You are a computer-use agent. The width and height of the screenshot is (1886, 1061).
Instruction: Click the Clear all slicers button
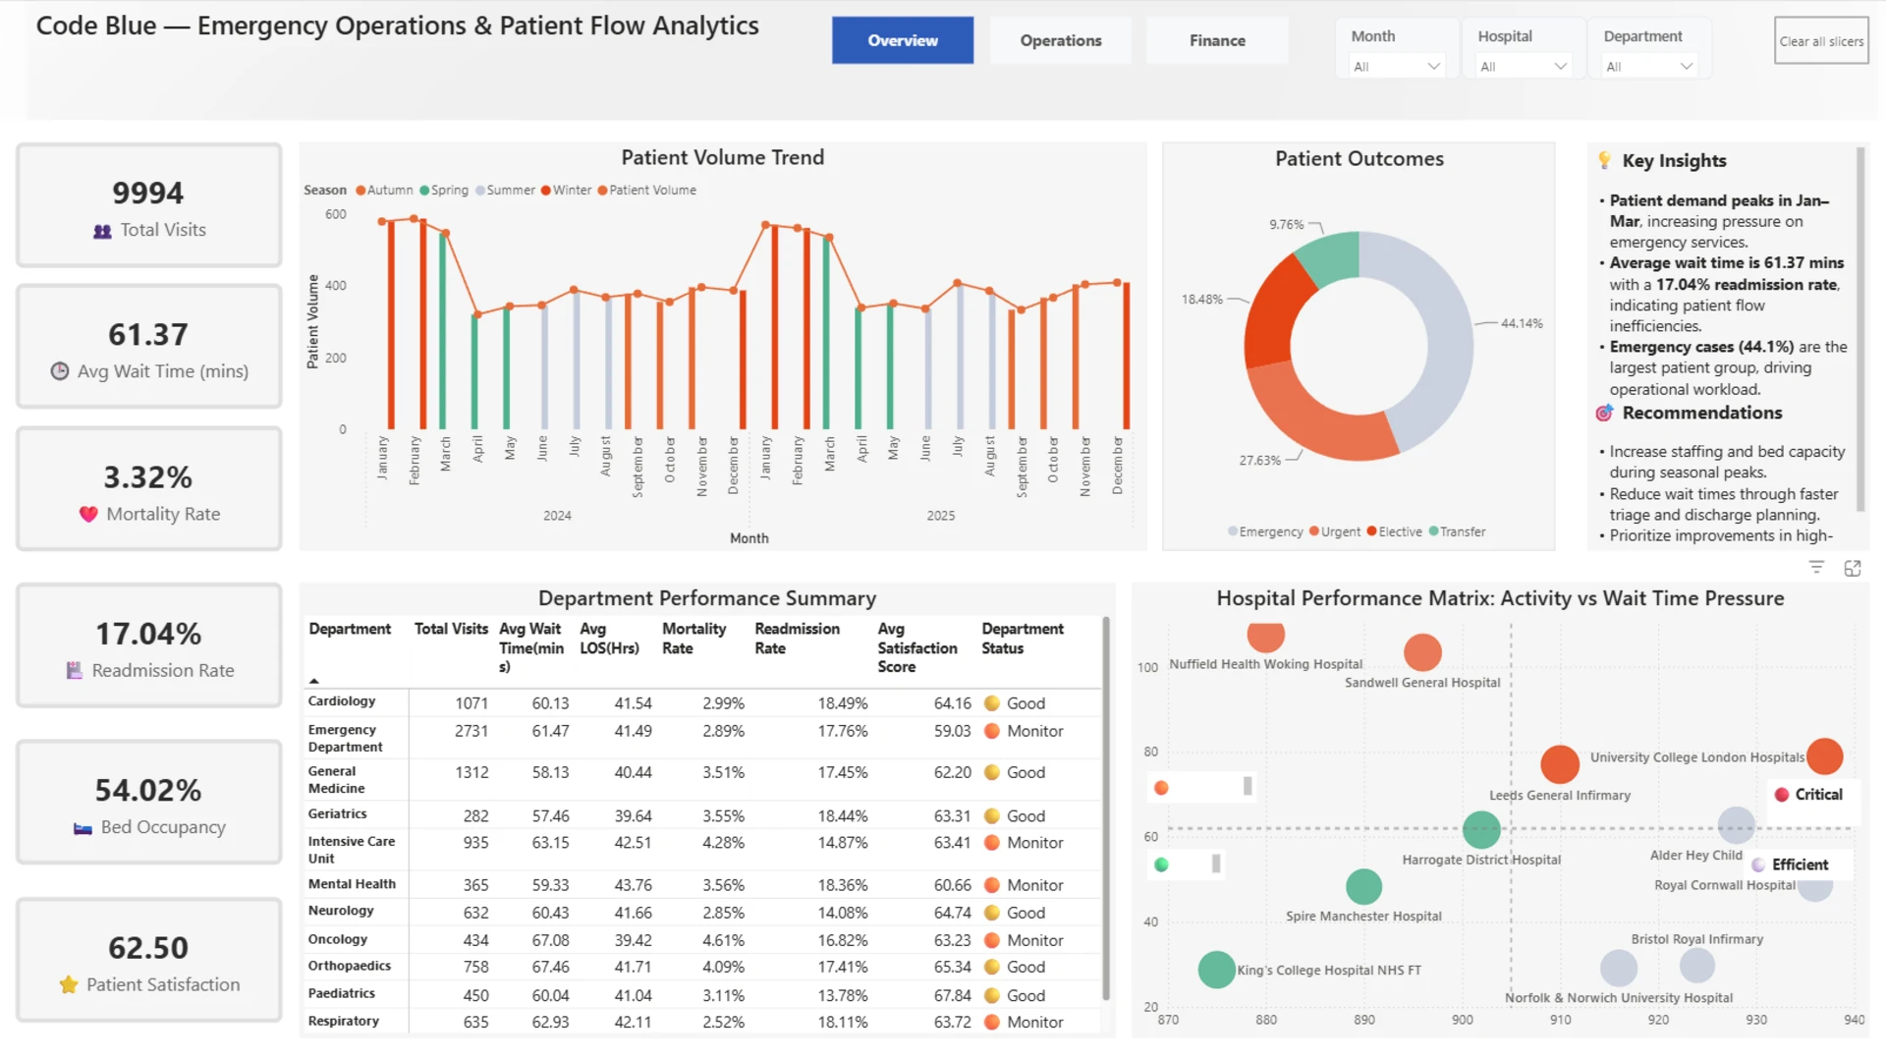click(1821, 40)
